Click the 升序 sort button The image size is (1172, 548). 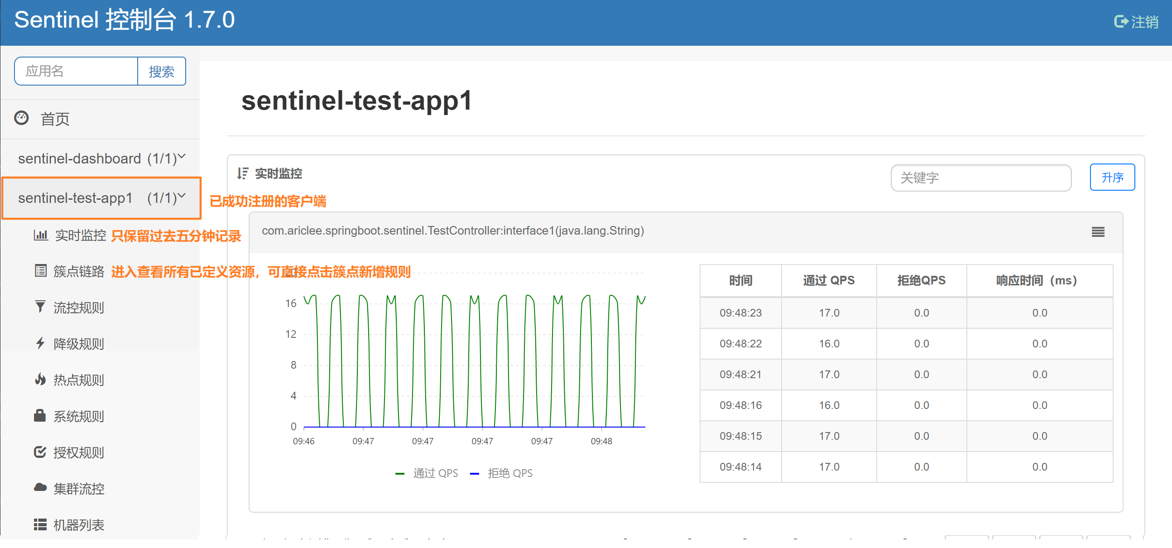[x=1112, y=177]
